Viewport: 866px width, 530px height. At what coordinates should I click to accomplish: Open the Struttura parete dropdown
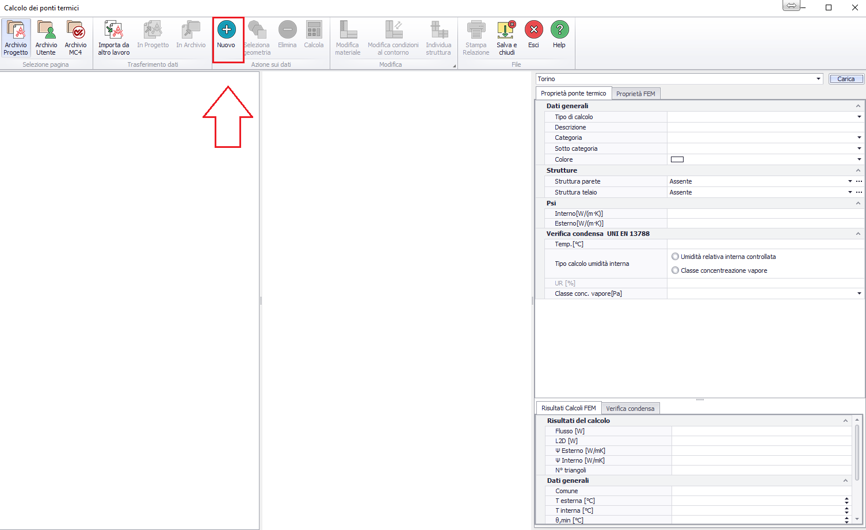coord(850,181)
